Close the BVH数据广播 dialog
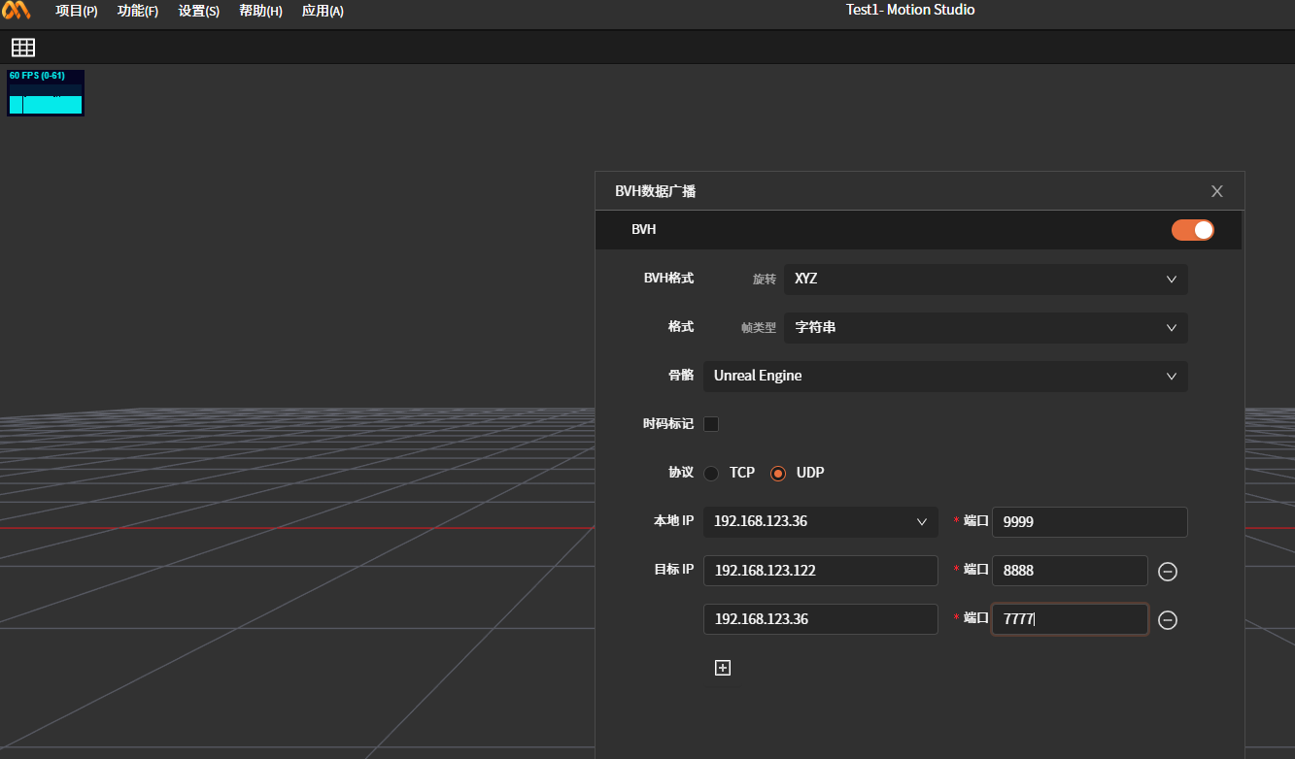1295x759 pixels. [x=1216, y=191]
